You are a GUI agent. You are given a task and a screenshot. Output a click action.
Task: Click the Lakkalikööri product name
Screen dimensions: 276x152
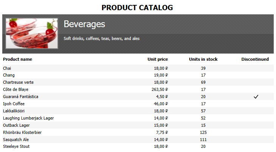tap(14, 111)
